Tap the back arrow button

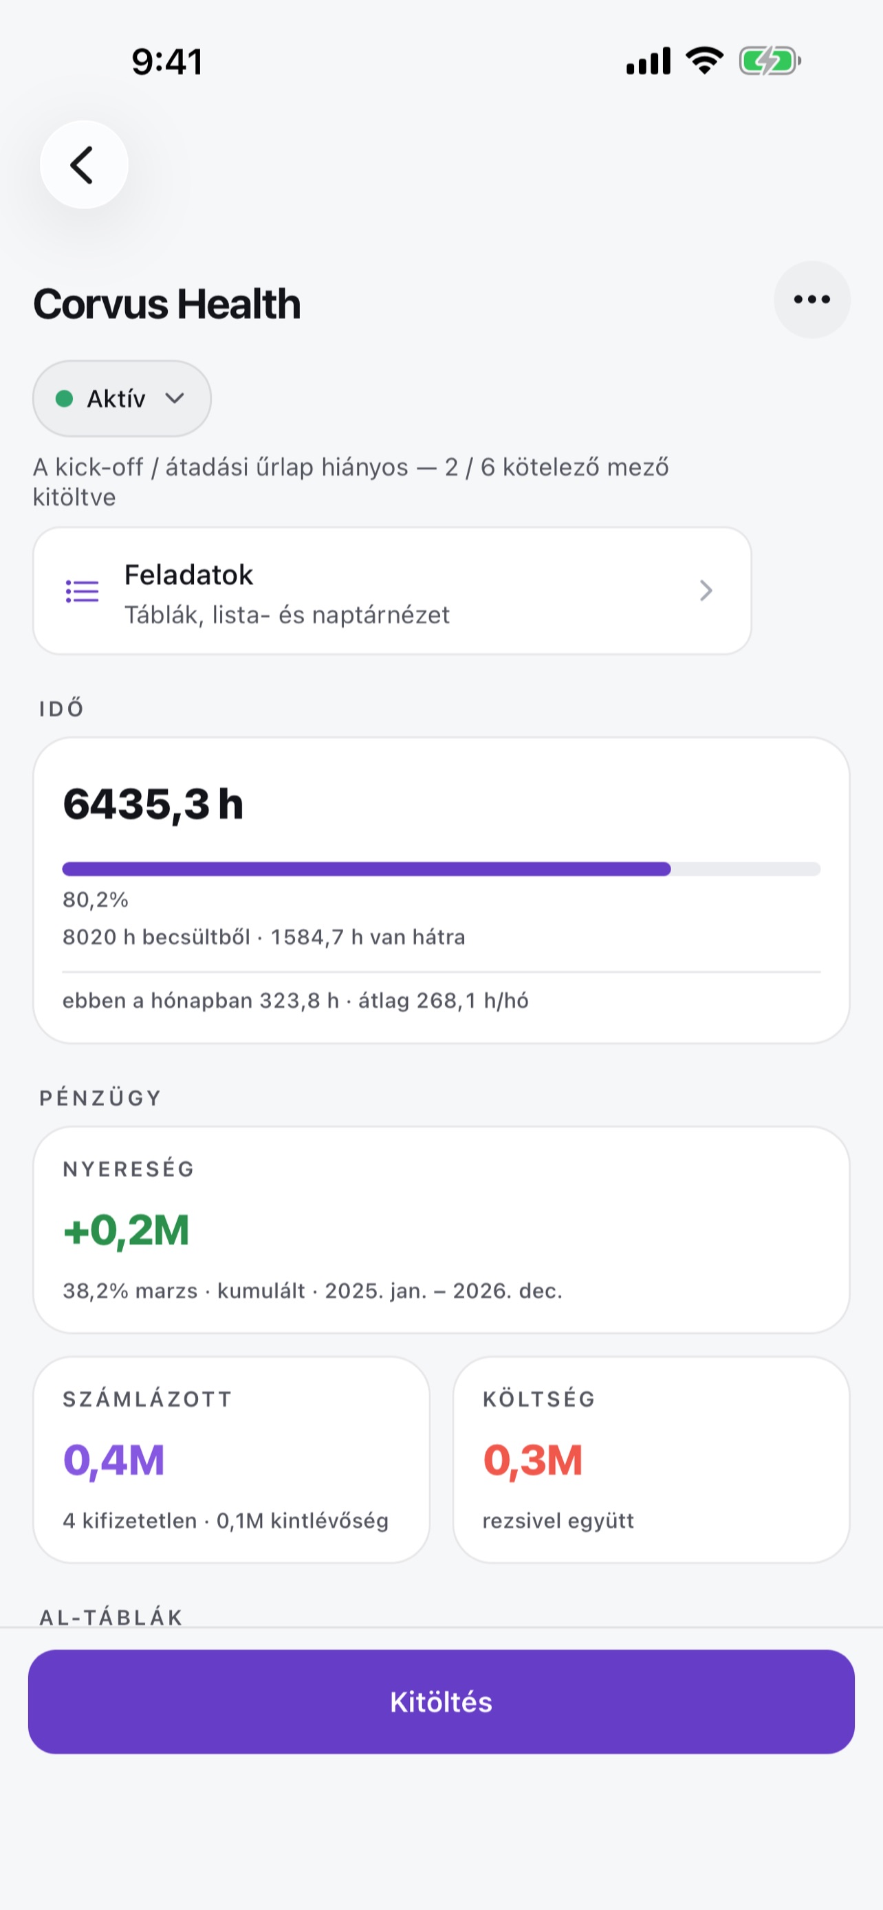pyautogui.click(x=84, y=164)
